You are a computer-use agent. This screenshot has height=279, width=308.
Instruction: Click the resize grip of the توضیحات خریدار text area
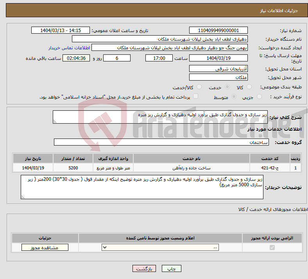(x=23, y=197)
